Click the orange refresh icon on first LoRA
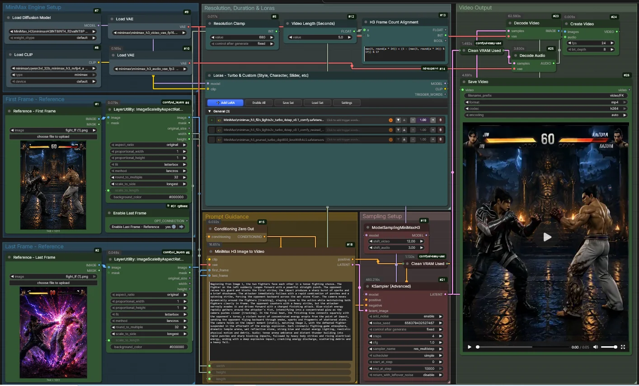The image size is (639, 386). click(x=390, y=120)
